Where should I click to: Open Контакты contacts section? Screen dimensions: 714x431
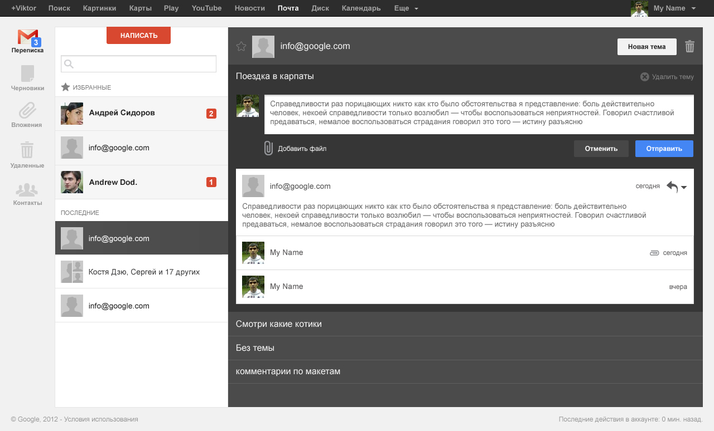pos(27,190)
